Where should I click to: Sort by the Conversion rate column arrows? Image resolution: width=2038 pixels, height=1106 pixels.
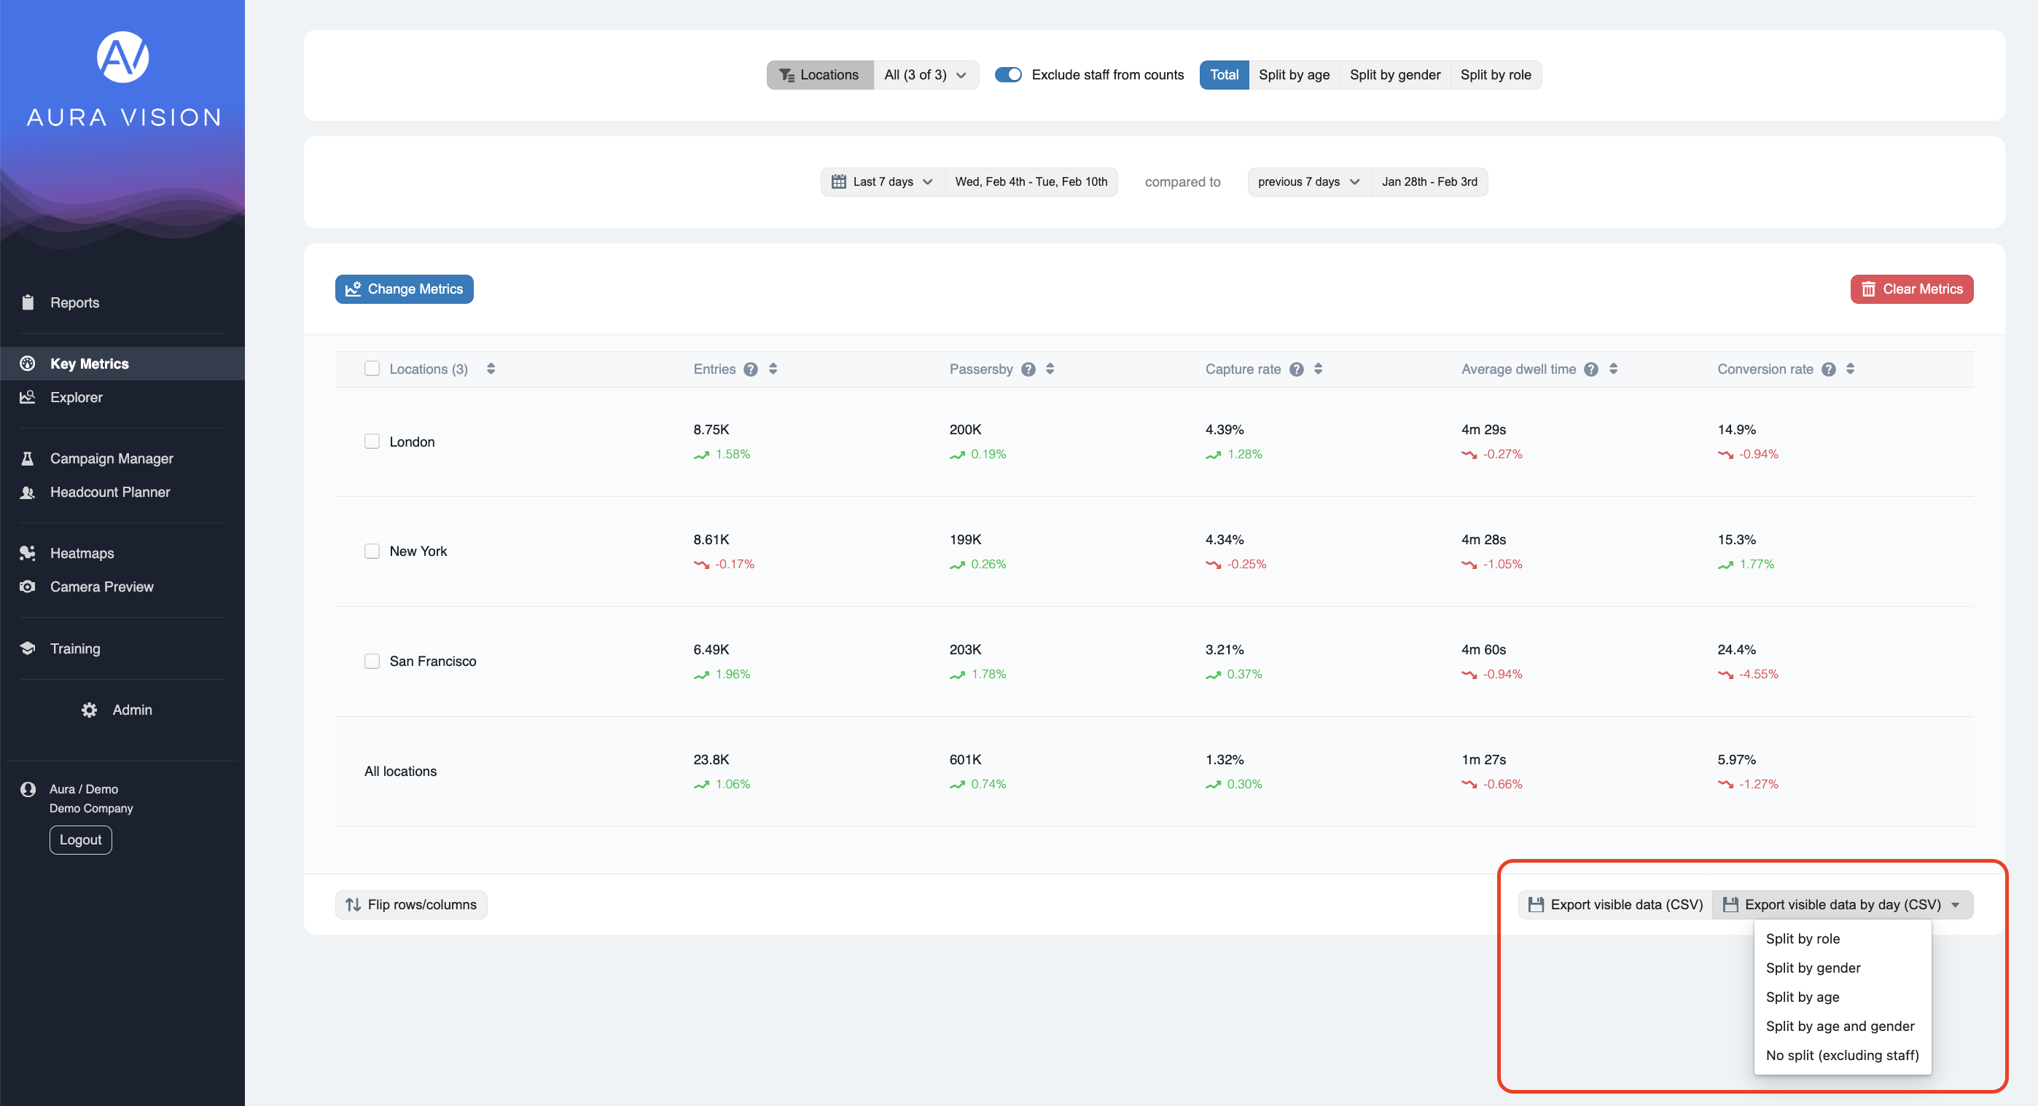[x=1850, y=369]
